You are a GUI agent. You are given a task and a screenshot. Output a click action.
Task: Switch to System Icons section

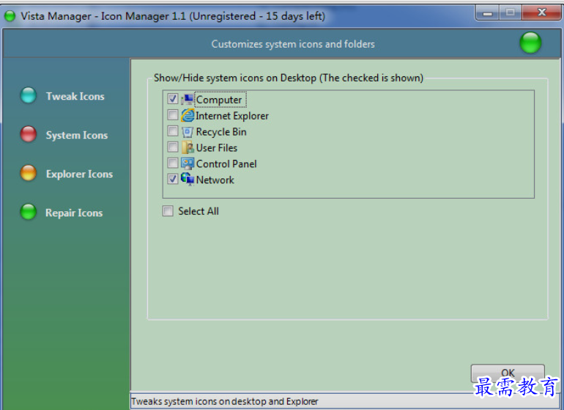tap(77, 135)
